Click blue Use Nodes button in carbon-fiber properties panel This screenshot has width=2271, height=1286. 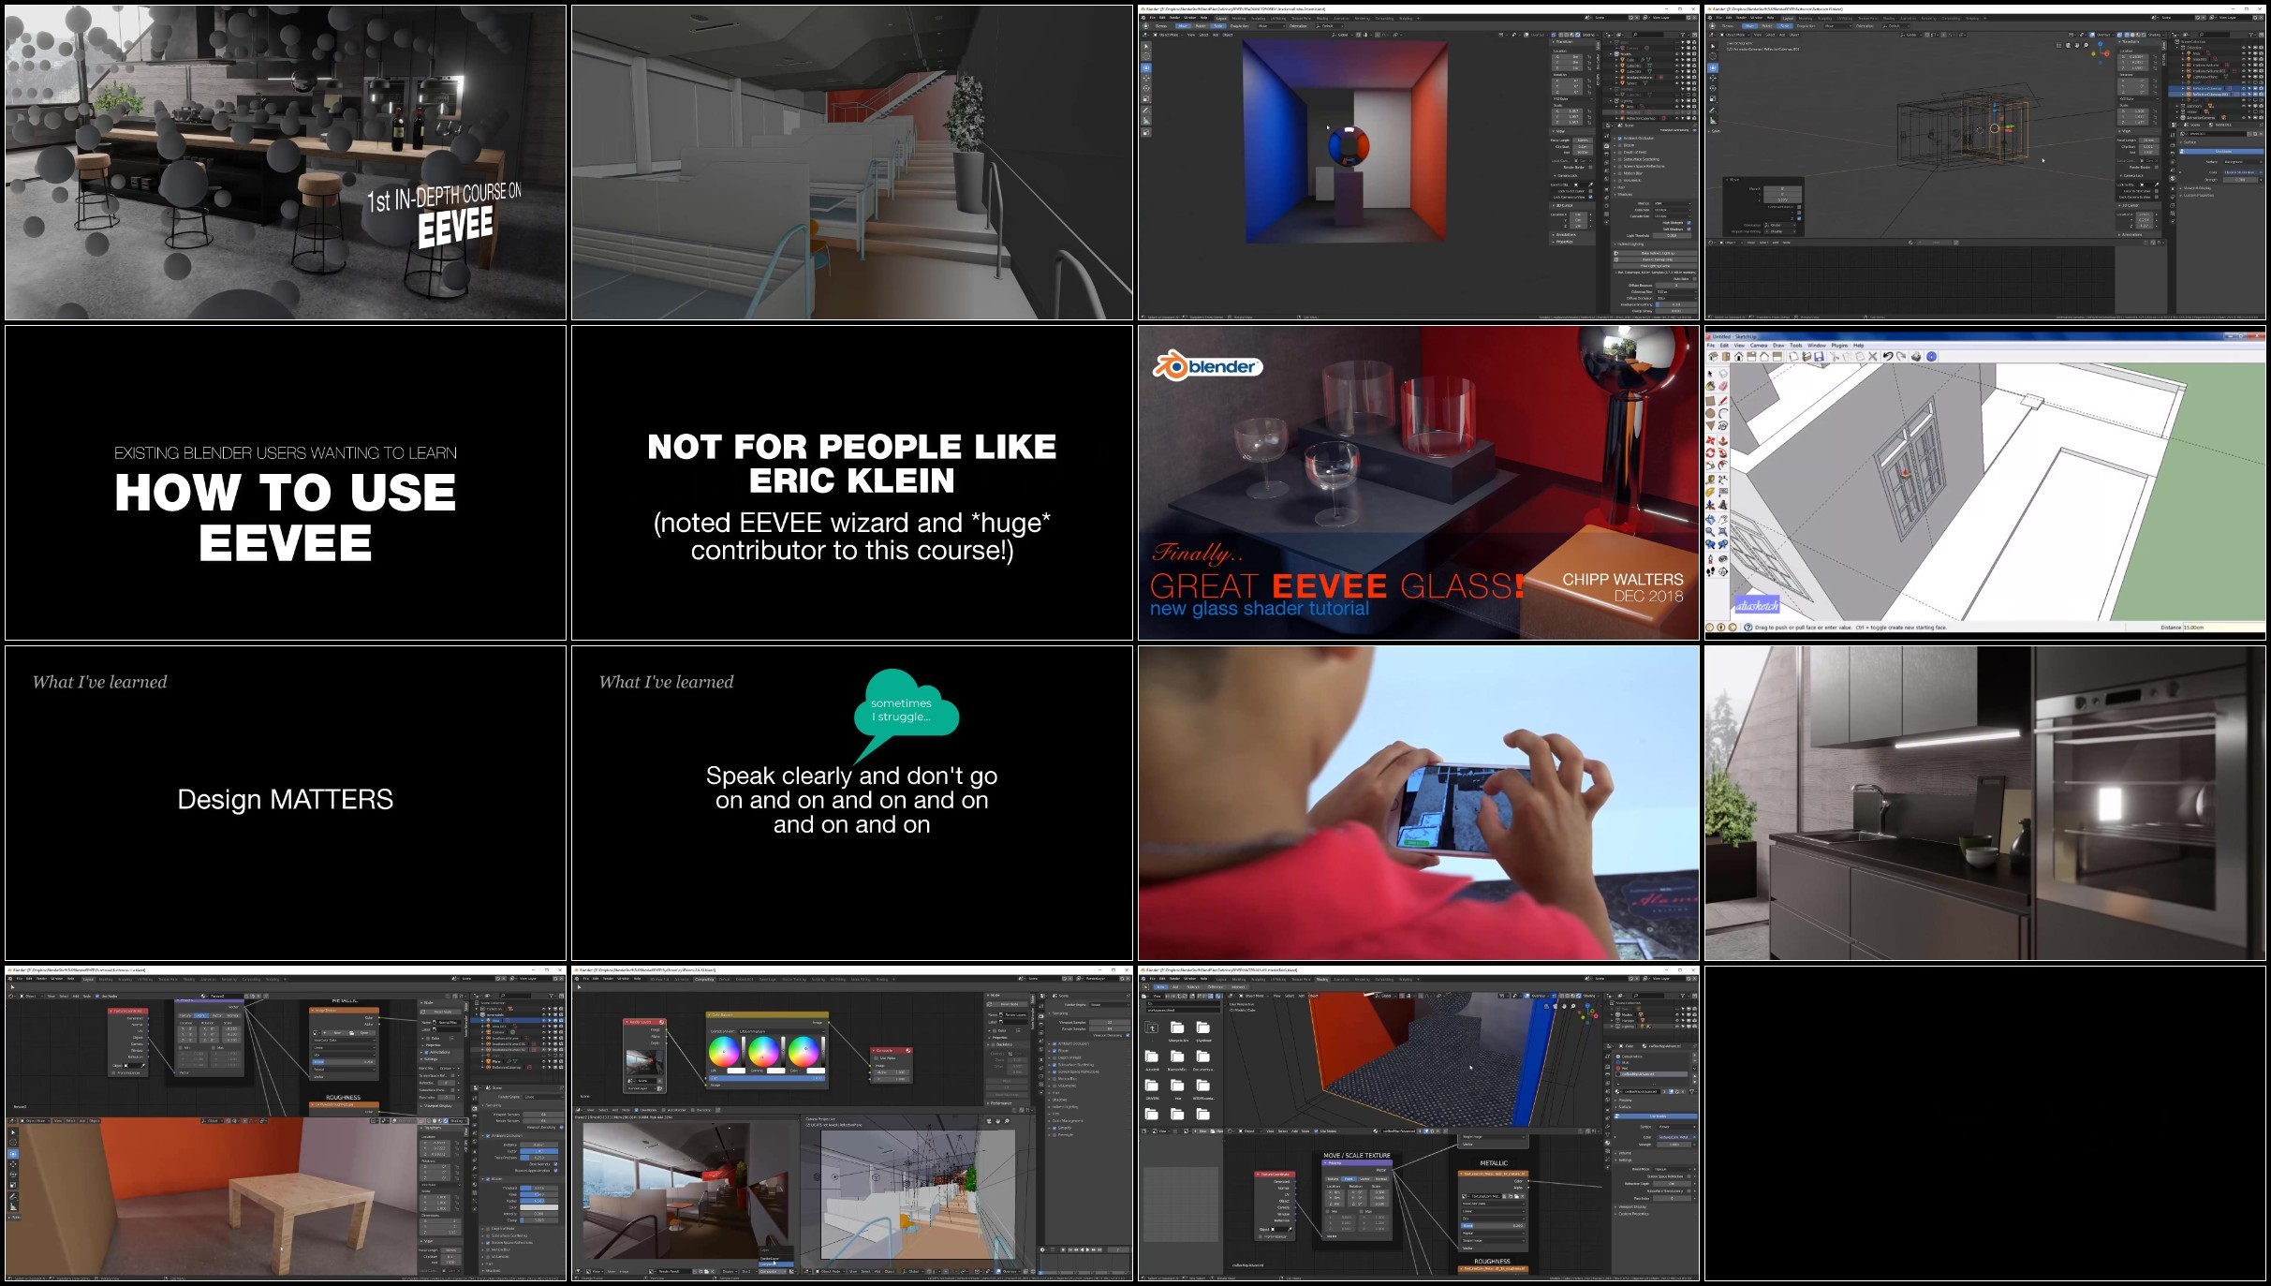[1656, 1116]
